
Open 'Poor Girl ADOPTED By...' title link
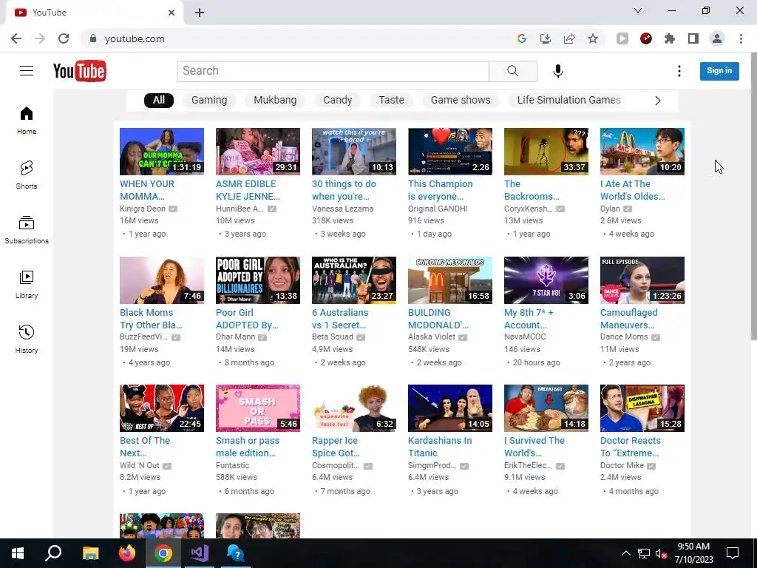click(x=247, y=319)
